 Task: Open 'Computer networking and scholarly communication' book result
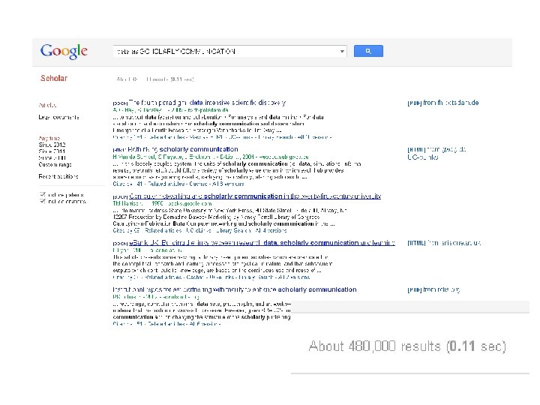point(255,196)
